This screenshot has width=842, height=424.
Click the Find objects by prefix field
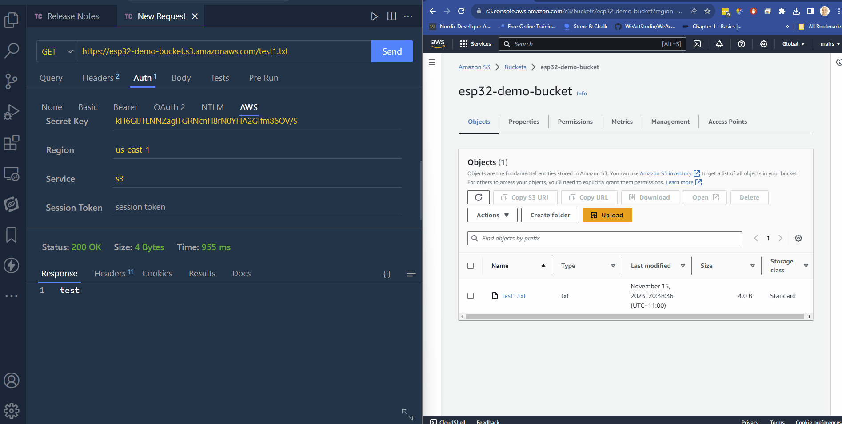[609, 238]
